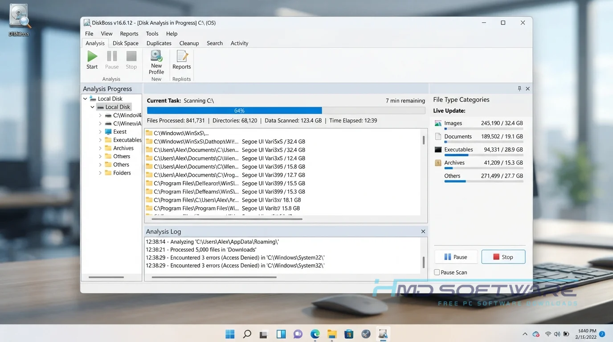Switch to the Disk Space tab

(x=126, y=43)
